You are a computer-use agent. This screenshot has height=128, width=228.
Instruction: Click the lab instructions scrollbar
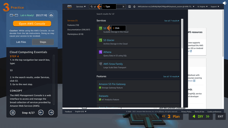(x=54, y=80)
